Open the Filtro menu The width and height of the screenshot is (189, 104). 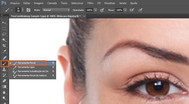90,3
